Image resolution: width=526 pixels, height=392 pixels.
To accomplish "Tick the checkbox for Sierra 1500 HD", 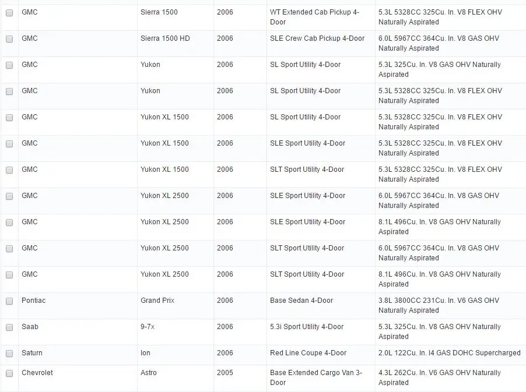I will tap(9, 39).
